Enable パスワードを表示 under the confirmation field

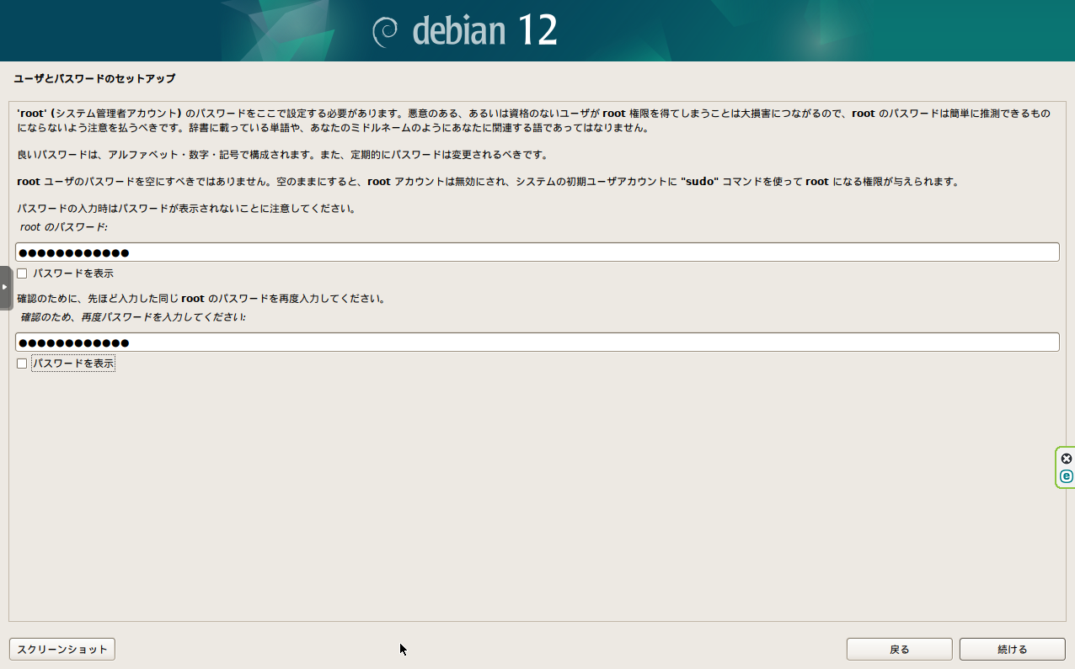point(22,363)
